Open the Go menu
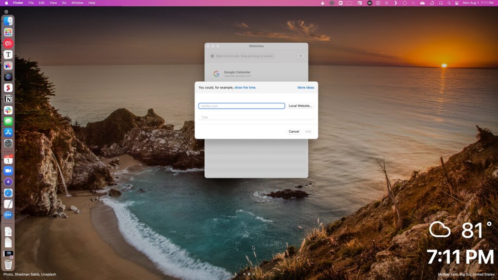This screenshot has width=498, height=280. [64, 3]
